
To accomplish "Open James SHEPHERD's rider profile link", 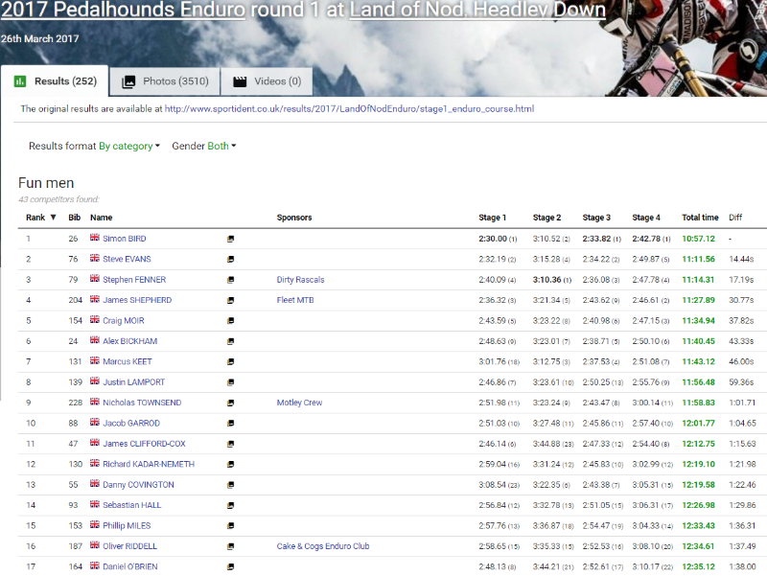I will coord(137,300).
